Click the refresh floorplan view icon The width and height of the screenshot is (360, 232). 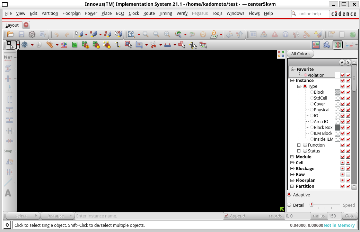(214, 34)
